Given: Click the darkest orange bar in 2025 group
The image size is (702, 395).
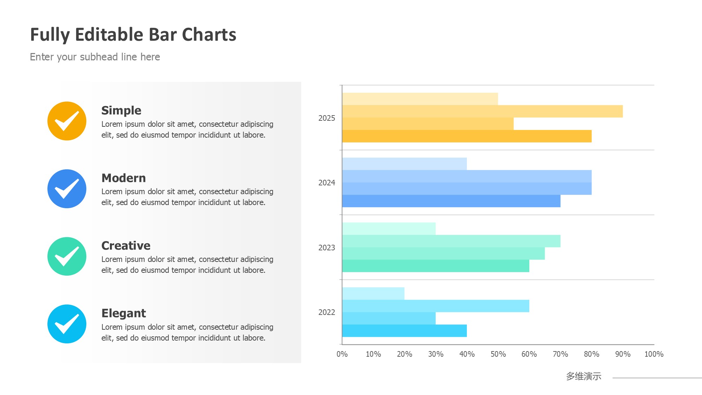Looking at the screenshot, I should (x=467, y=136).
